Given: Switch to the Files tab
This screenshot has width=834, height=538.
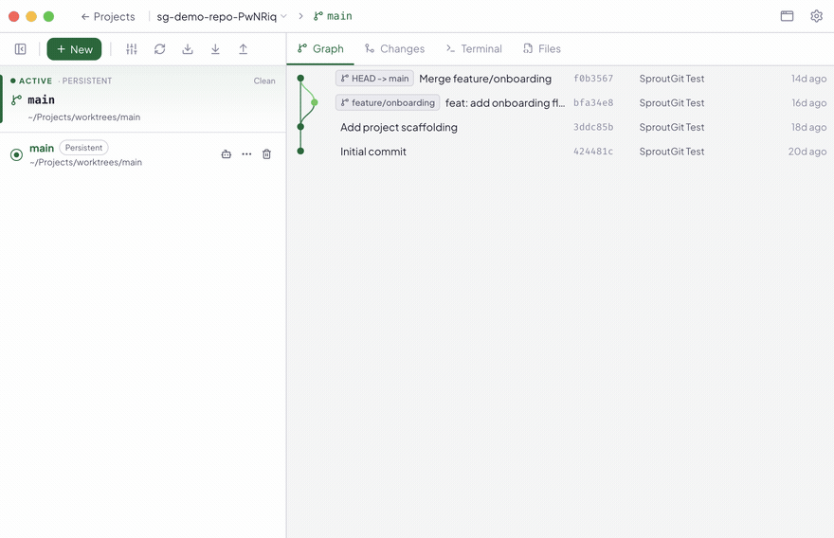Looking at the screenshot, I should [x=542, y=49].
